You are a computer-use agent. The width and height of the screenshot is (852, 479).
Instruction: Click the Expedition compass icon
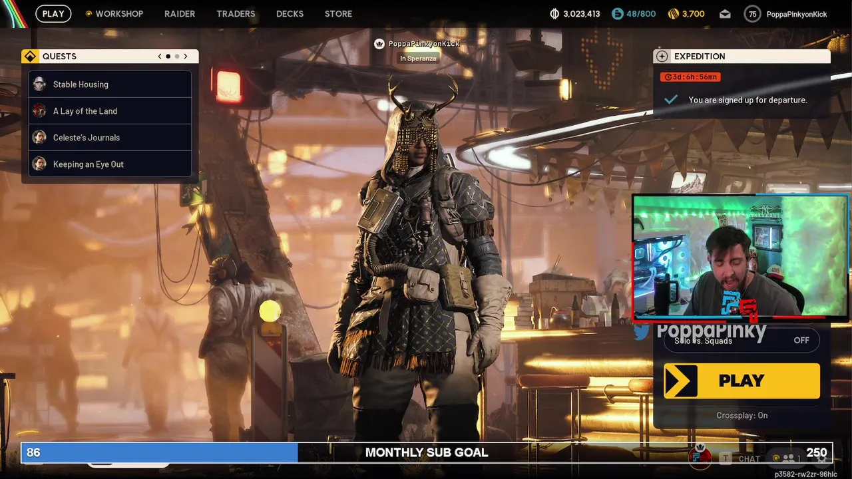point(662,57)
